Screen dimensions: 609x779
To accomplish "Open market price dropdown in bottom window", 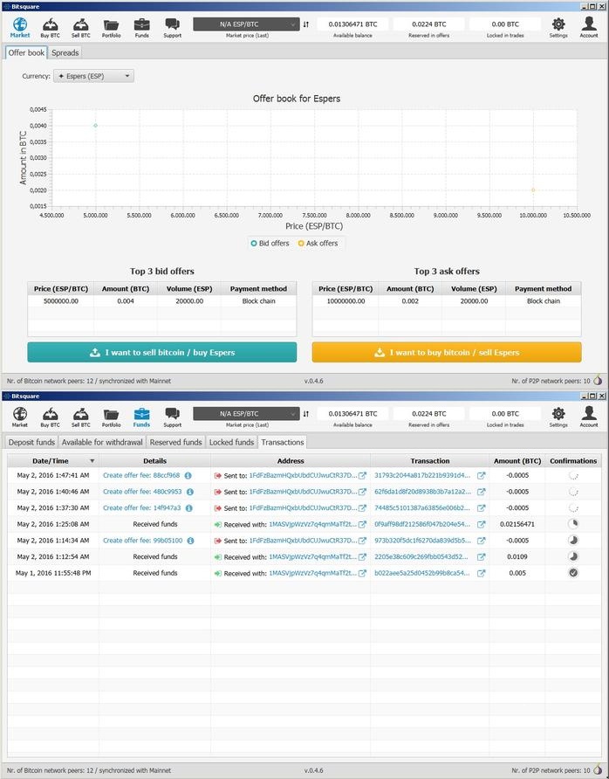I will click(246, 414).
